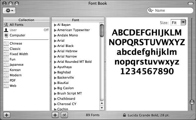Click the collection pane splitter handle dot
This screenshot has width=196, height=120.
click(x=51, y=62)
